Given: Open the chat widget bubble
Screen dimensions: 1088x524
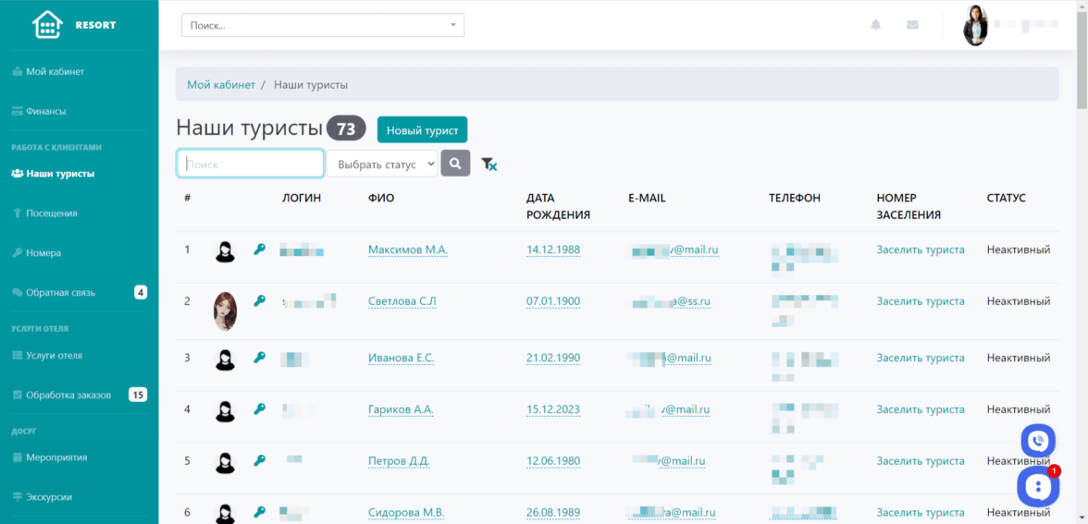Looking at the screenshot, I should click(x=1038, y=486).
